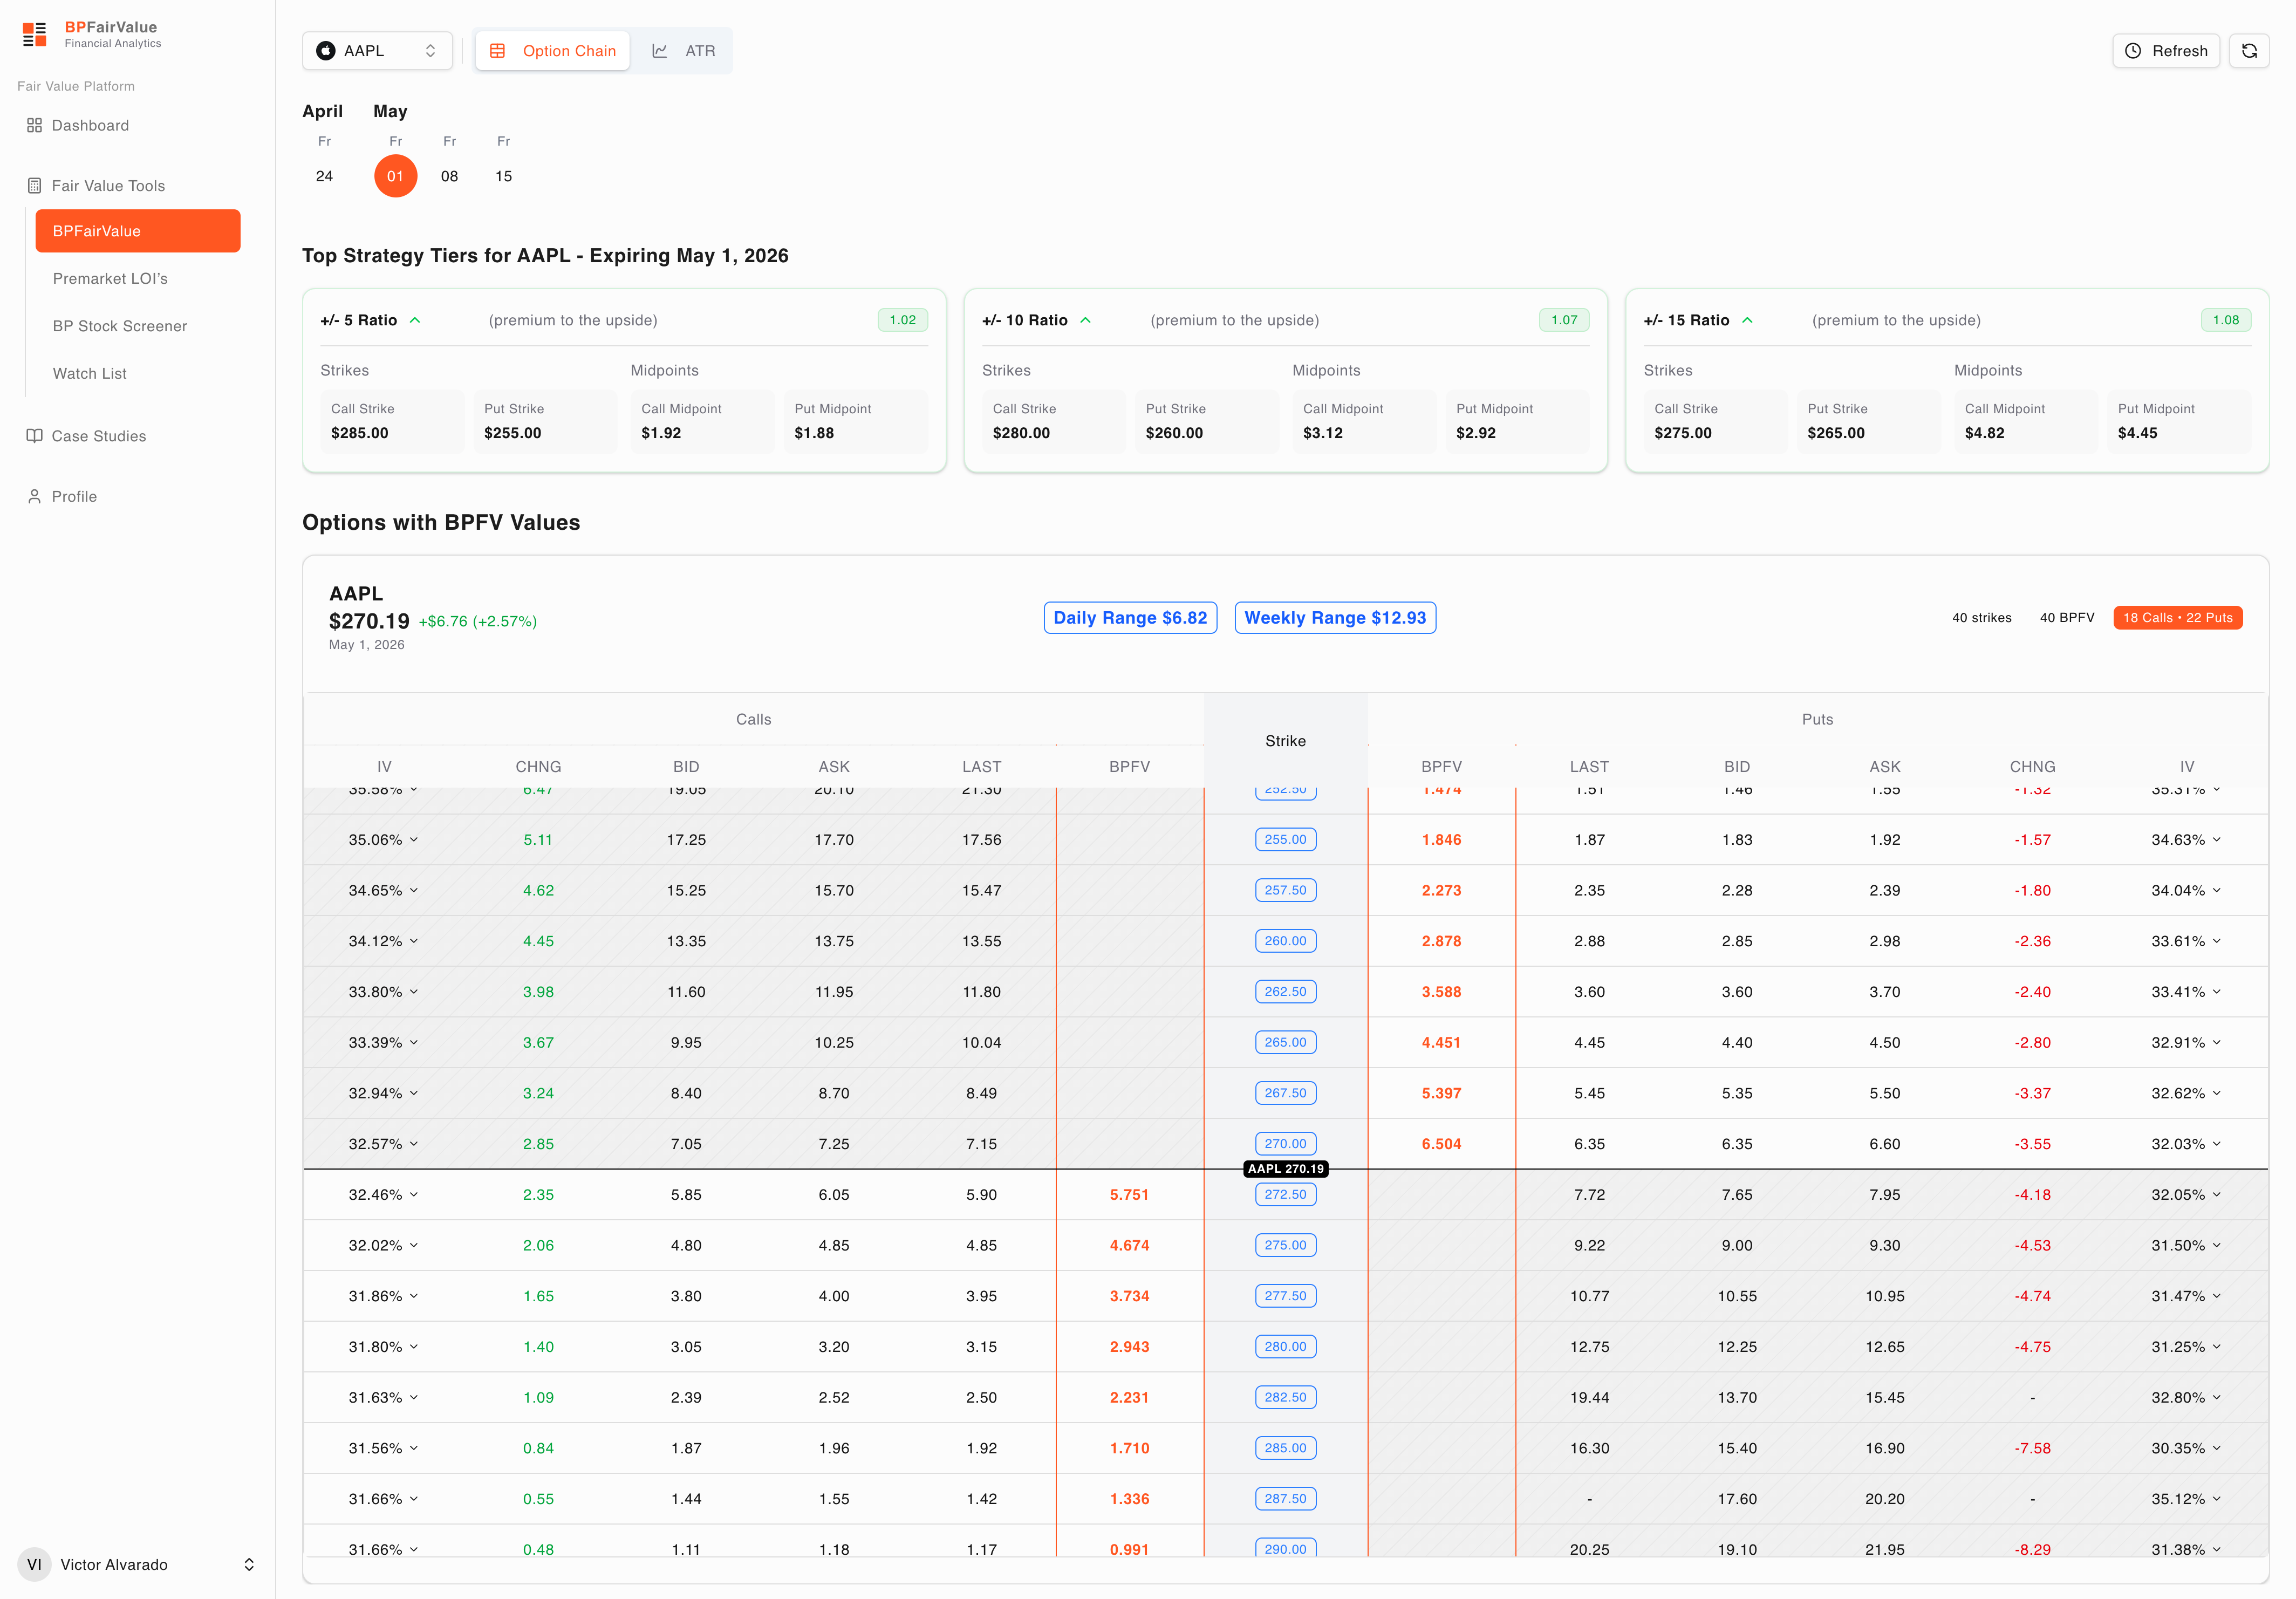Select April 24 expiration date
Viewport: 2296px width, 1599px height.
pyautogui.click(x=324, y=176)
